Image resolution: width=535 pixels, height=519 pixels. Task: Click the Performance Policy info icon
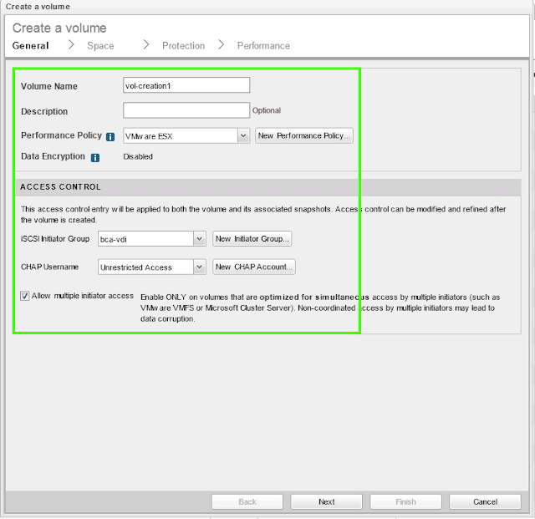(x=110, y=137)
